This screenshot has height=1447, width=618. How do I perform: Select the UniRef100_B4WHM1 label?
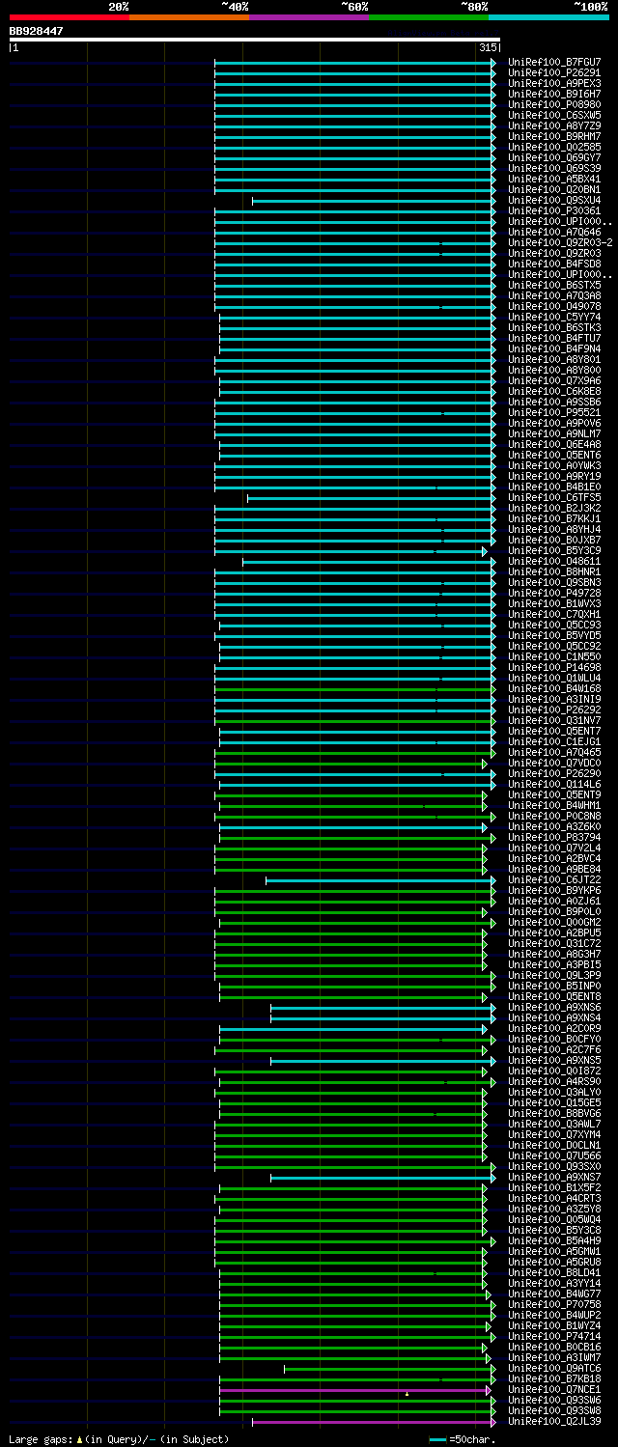pyautogui.click(x=554, y=805)
